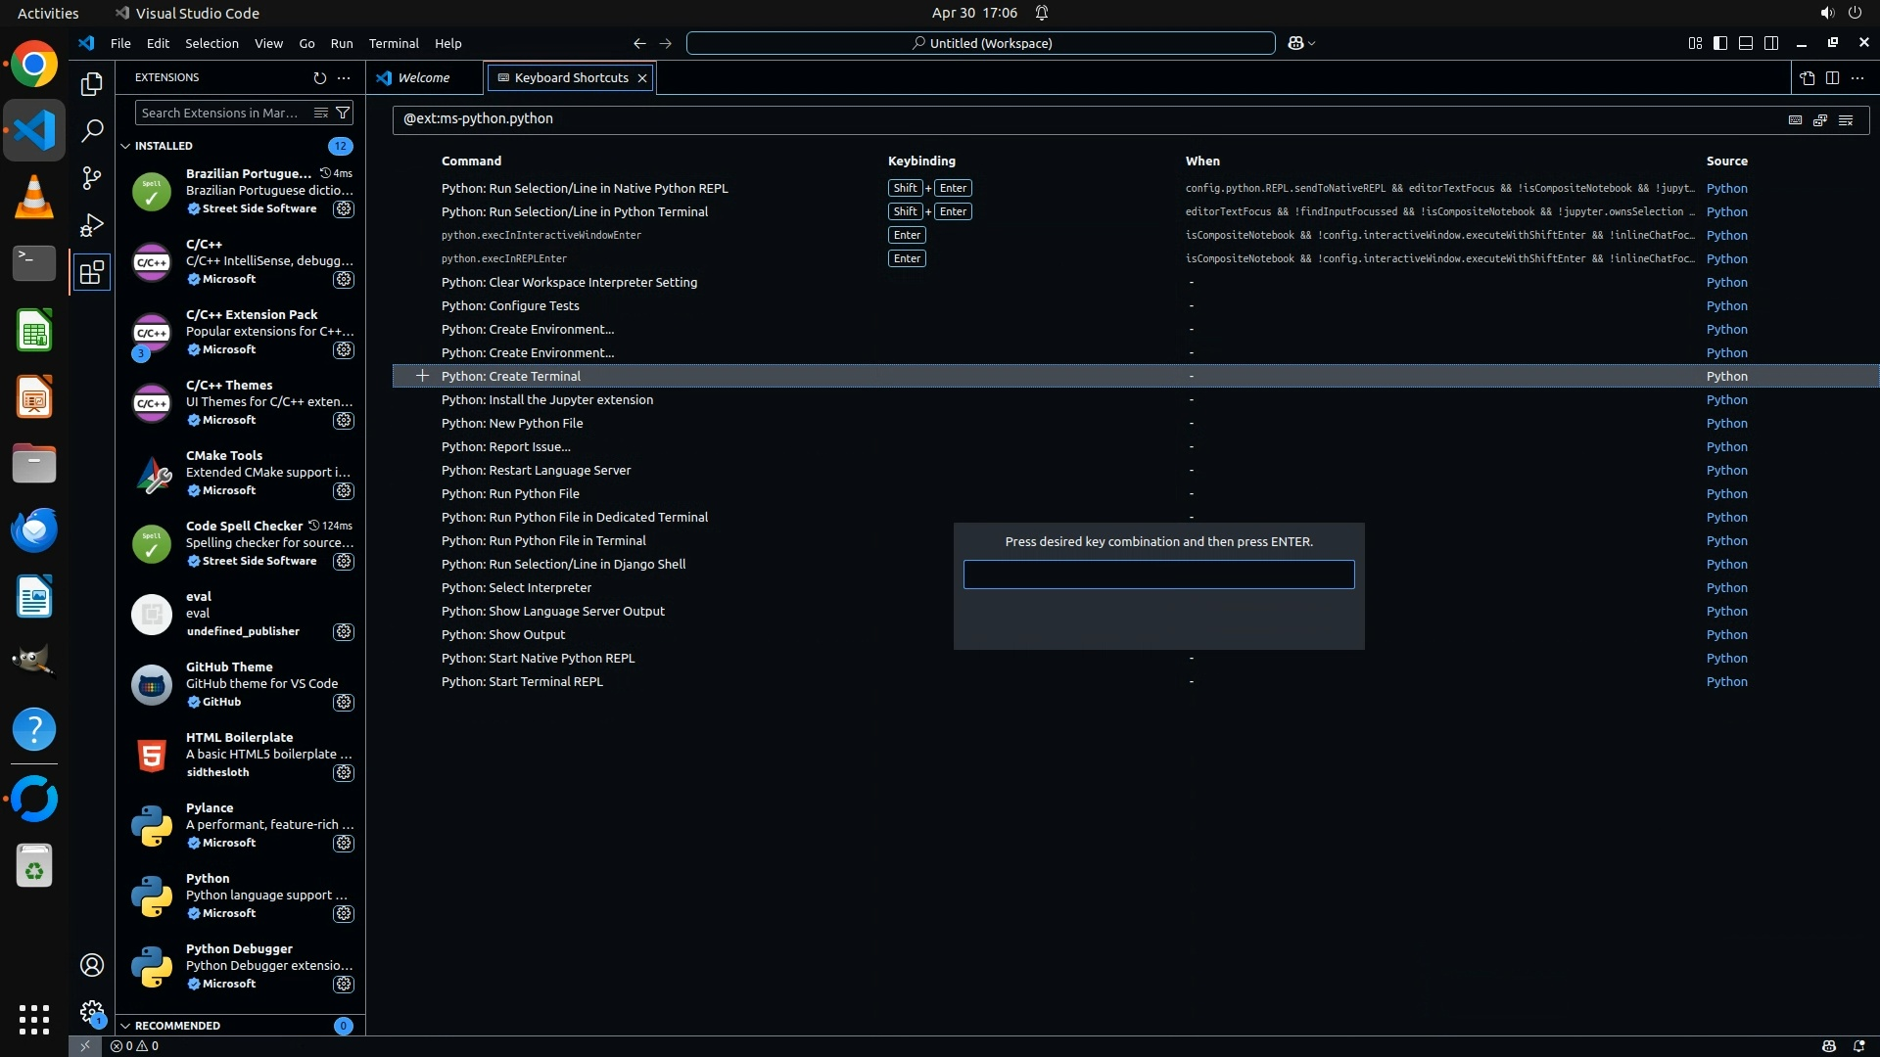
Task: Click the add keybinding plus icon
Action: 422,376
